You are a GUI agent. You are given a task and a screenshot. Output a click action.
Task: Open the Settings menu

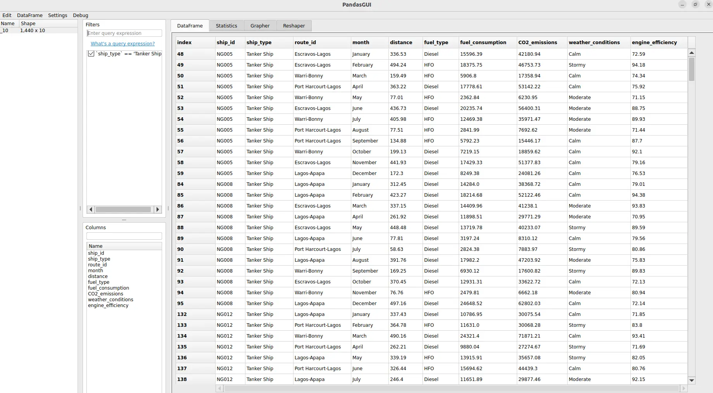(x=58, y=15)
